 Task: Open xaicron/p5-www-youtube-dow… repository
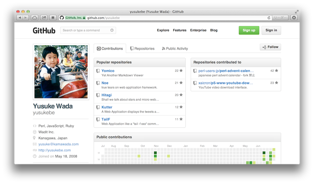[x=226, y=83]
